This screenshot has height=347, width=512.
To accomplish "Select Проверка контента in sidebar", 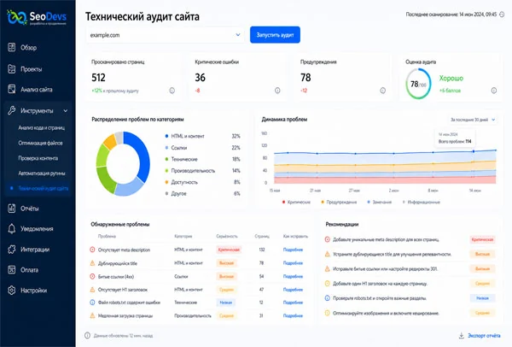I will pos(38,158).
